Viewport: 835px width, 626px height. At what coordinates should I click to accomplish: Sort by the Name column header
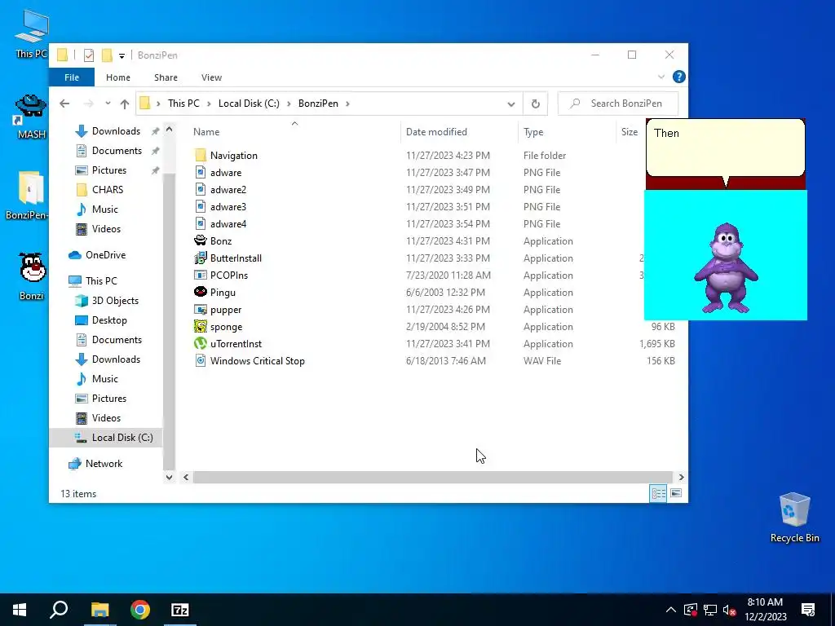(206, 132)
